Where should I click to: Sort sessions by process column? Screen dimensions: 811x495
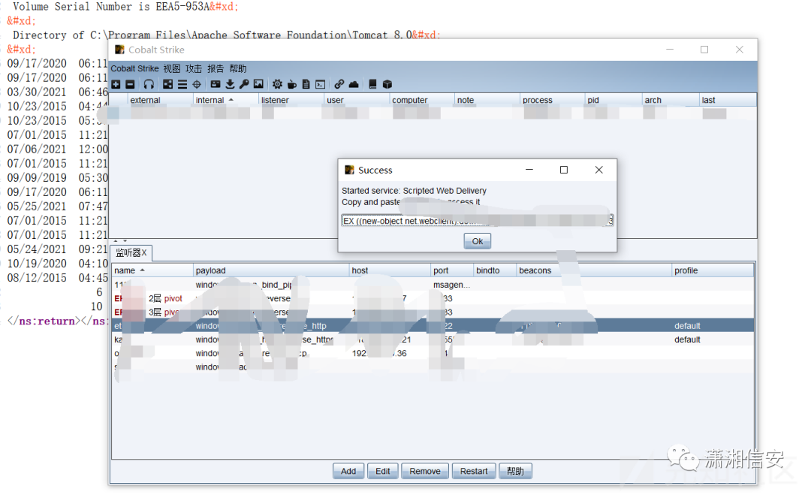(x=553, y=100)
